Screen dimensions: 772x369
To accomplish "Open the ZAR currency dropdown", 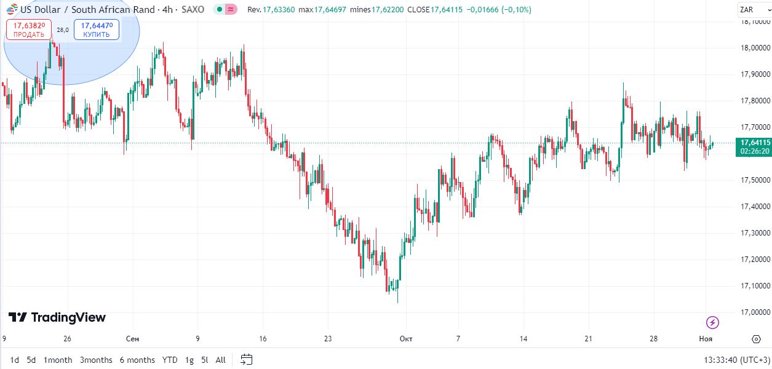I will point(751,10).
